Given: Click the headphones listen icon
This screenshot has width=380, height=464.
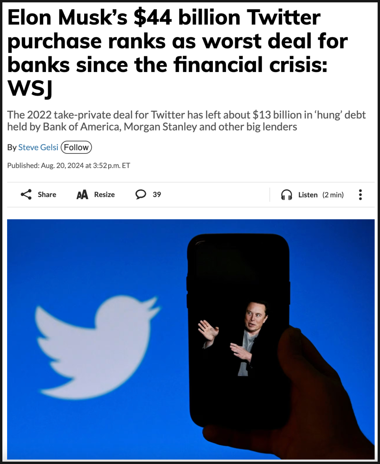Looking at the screenshot, I should (x=286, y=195).
